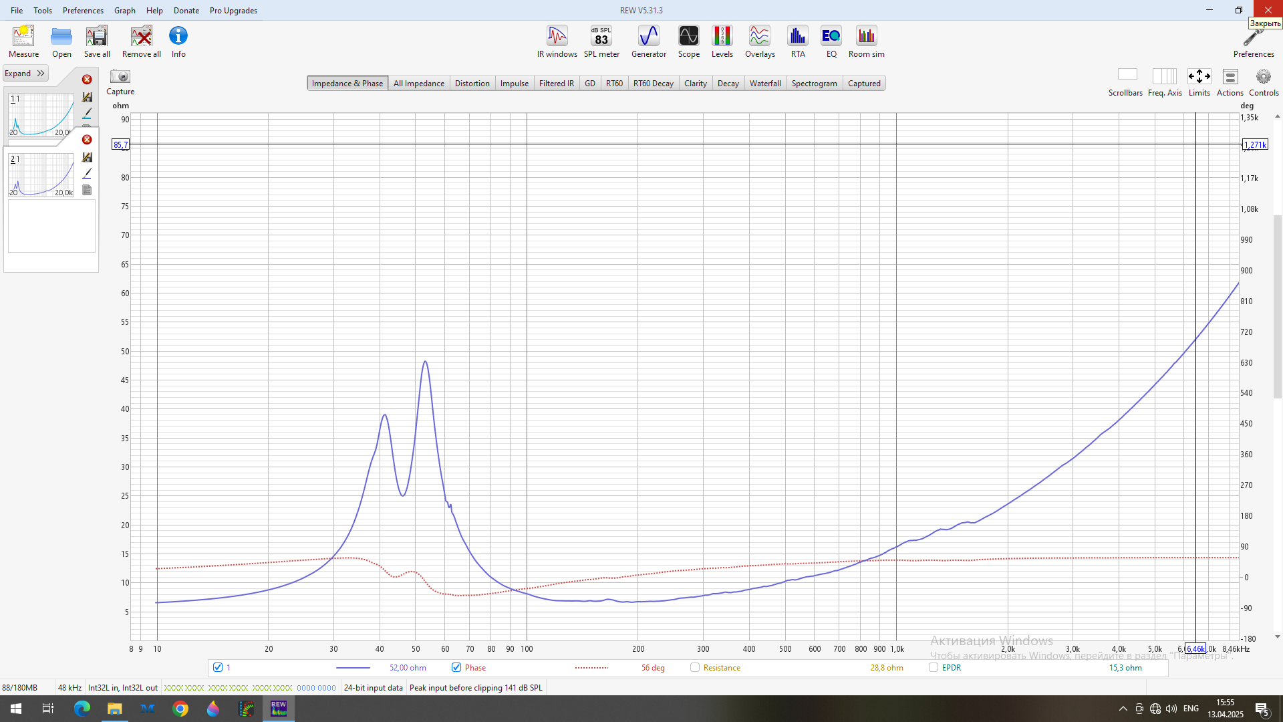Viewport: 1283px width, 722px height.
Task: Toggle trace 1 impedance checkbox
Action: click(x=218, y=667)
